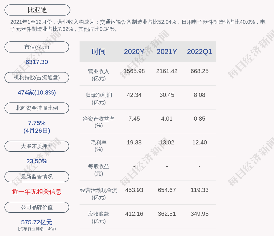Image resolution: width=274 pixels, height=236 pixels.
Task: Select the (4月26日) date text
Action: pyautogui.click(x=37, y=131)
